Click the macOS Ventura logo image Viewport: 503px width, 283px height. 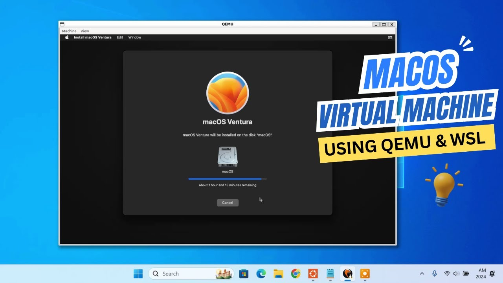(x=228, y=93)
